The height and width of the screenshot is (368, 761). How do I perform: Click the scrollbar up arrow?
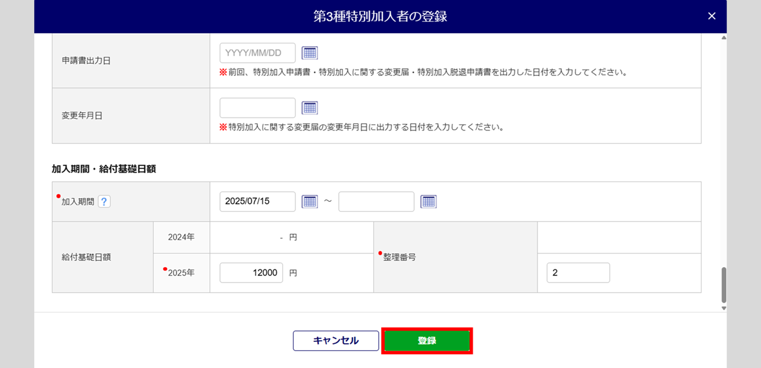click(x=724, y=37)
